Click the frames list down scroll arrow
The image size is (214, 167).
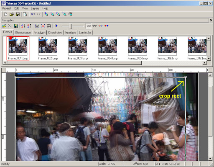tap(209, 59)
